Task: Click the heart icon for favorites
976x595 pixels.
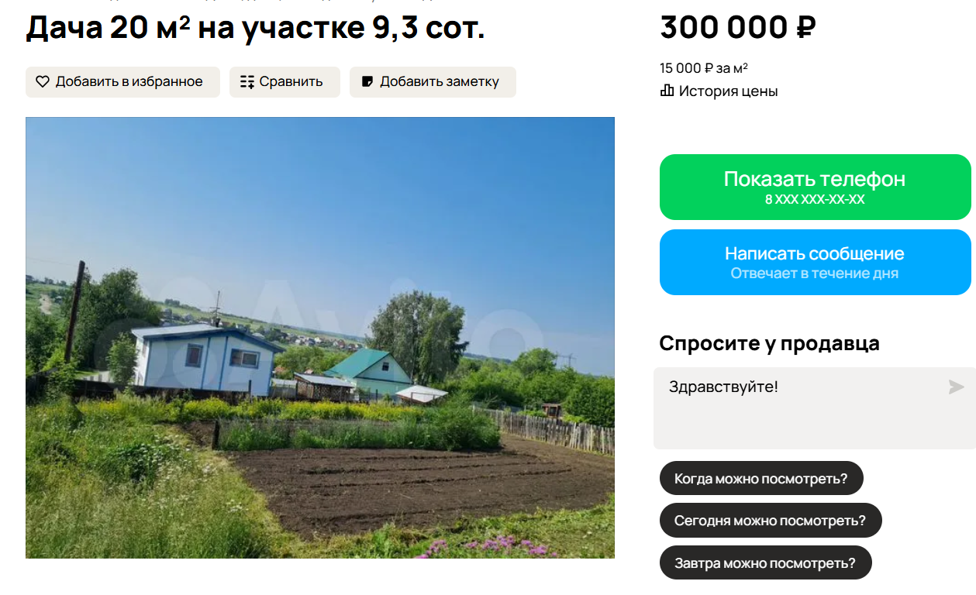Action: point(43,81)
